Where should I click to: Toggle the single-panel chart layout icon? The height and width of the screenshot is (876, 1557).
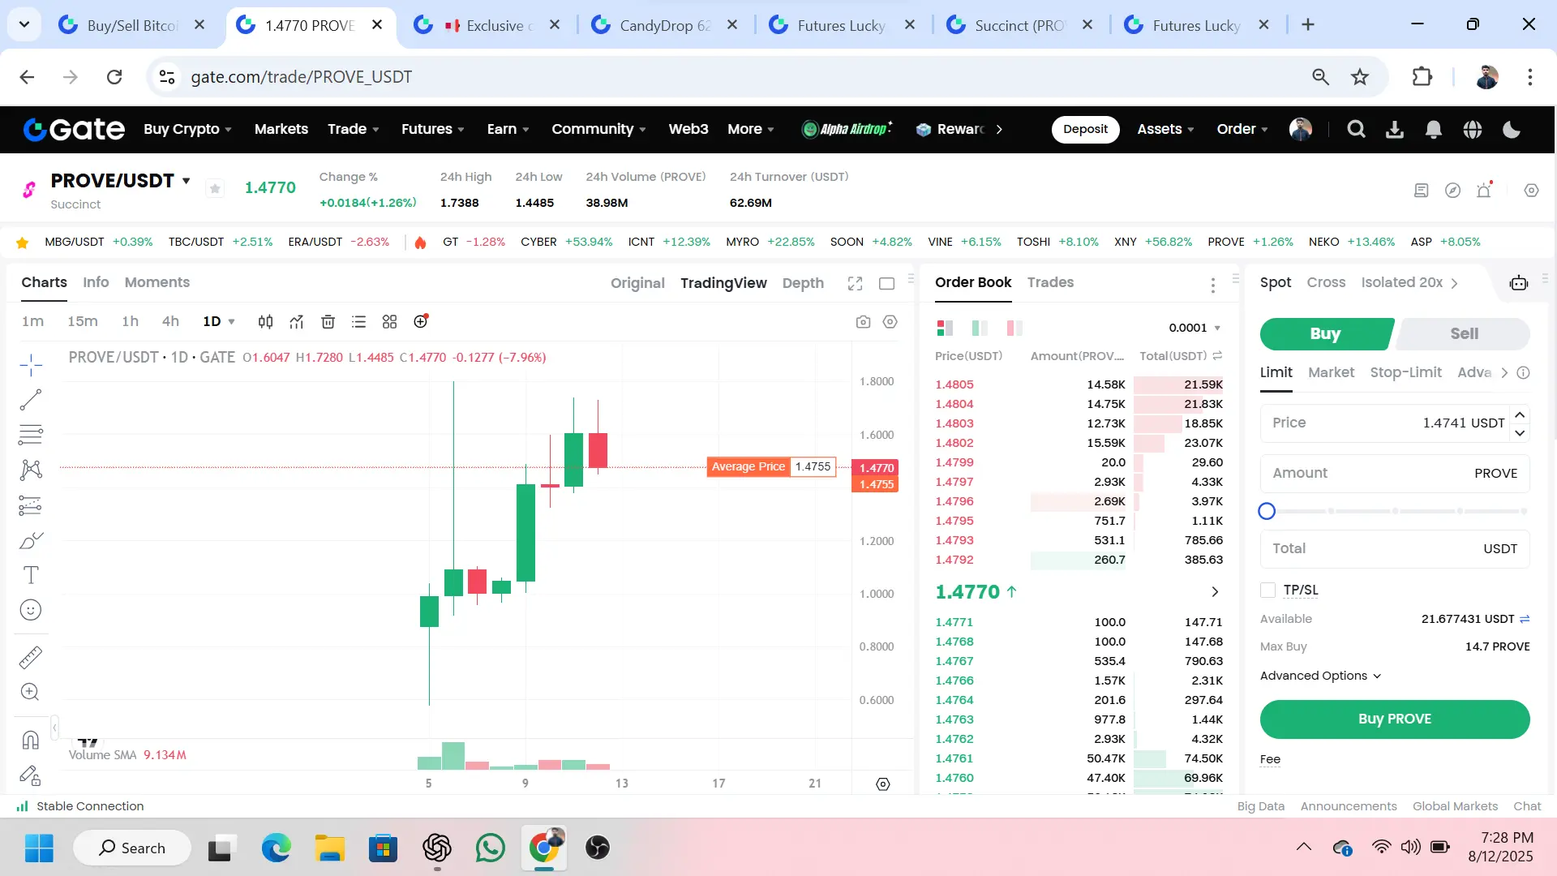[x=887, y=283]
